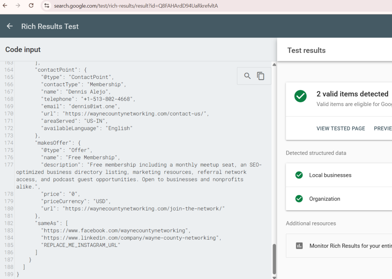The height and width of the screenshot is (279, 392).
Task: Click scroll up arrow of code panel
Action: tap(274, 65)
